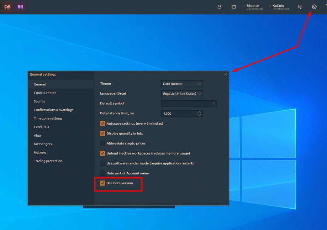Open the Language dropdown
Screen dimensions: 327x230
click(x=182, y=94)
